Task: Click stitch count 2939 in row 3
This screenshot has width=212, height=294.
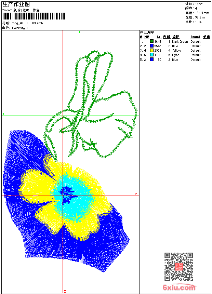Action: pyautogui.click(x=158, y=51)
